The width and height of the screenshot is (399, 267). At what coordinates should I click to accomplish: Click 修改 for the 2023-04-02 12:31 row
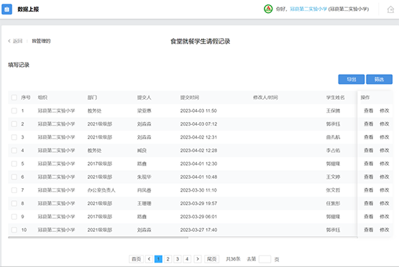click(384, 137)
